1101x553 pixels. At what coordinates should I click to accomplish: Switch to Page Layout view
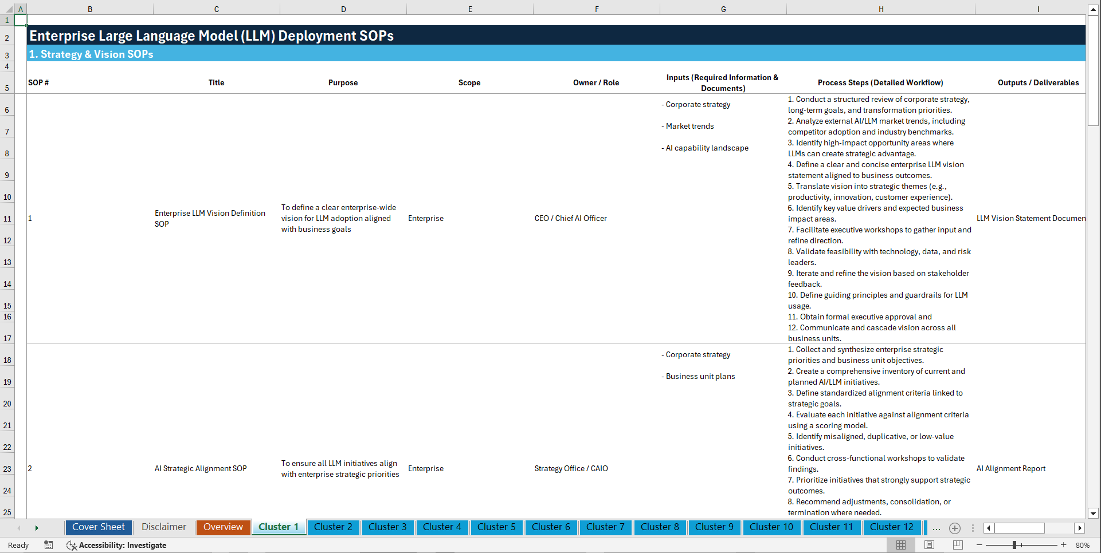pyautogui.click(x=928, y=545)
